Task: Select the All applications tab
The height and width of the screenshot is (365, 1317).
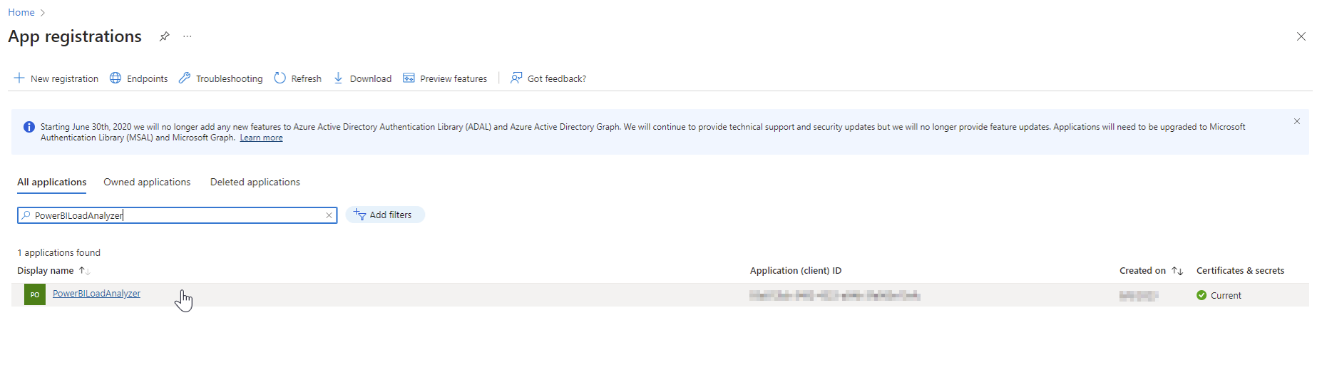Action: 52,182
